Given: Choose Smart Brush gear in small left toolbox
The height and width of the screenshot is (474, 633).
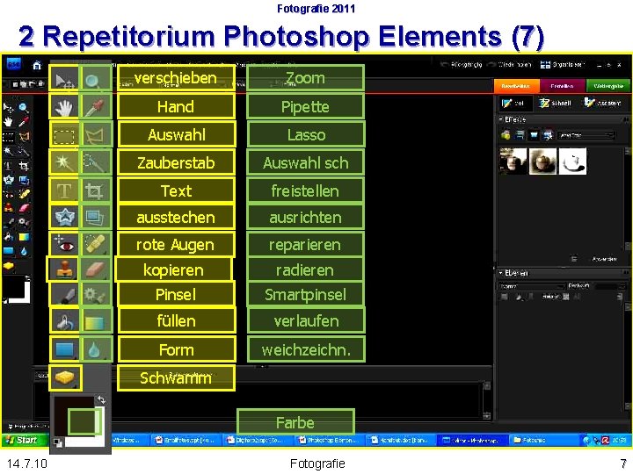Looking at the screenshot, I should click(x=24, y=222).
